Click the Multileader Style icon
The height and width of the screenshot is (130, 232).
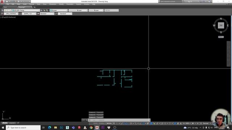point(56,14)
